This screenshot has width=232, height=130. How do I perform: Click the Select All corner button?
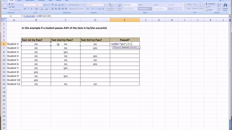click(4, 20)
